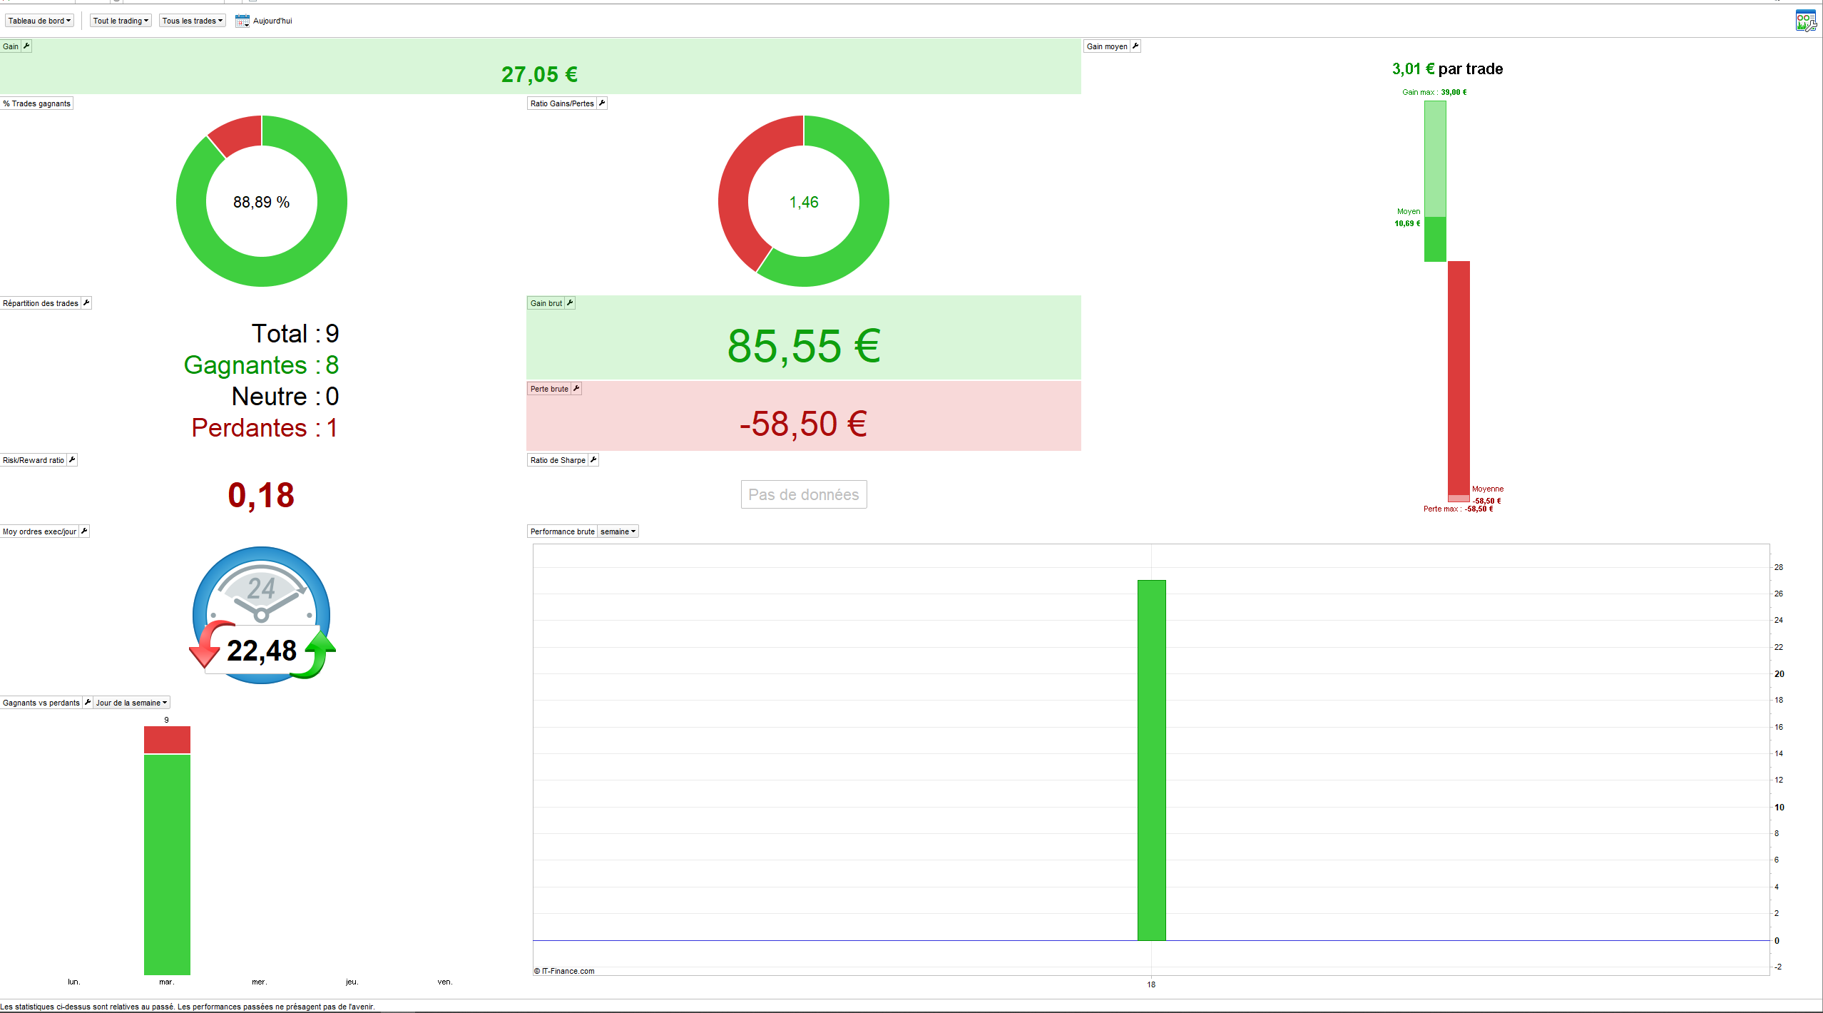The width and height of the screenshot is (1823, 1013).
Task: Open Risk/Reward ratio wrench settings
Action: (72, 460)
